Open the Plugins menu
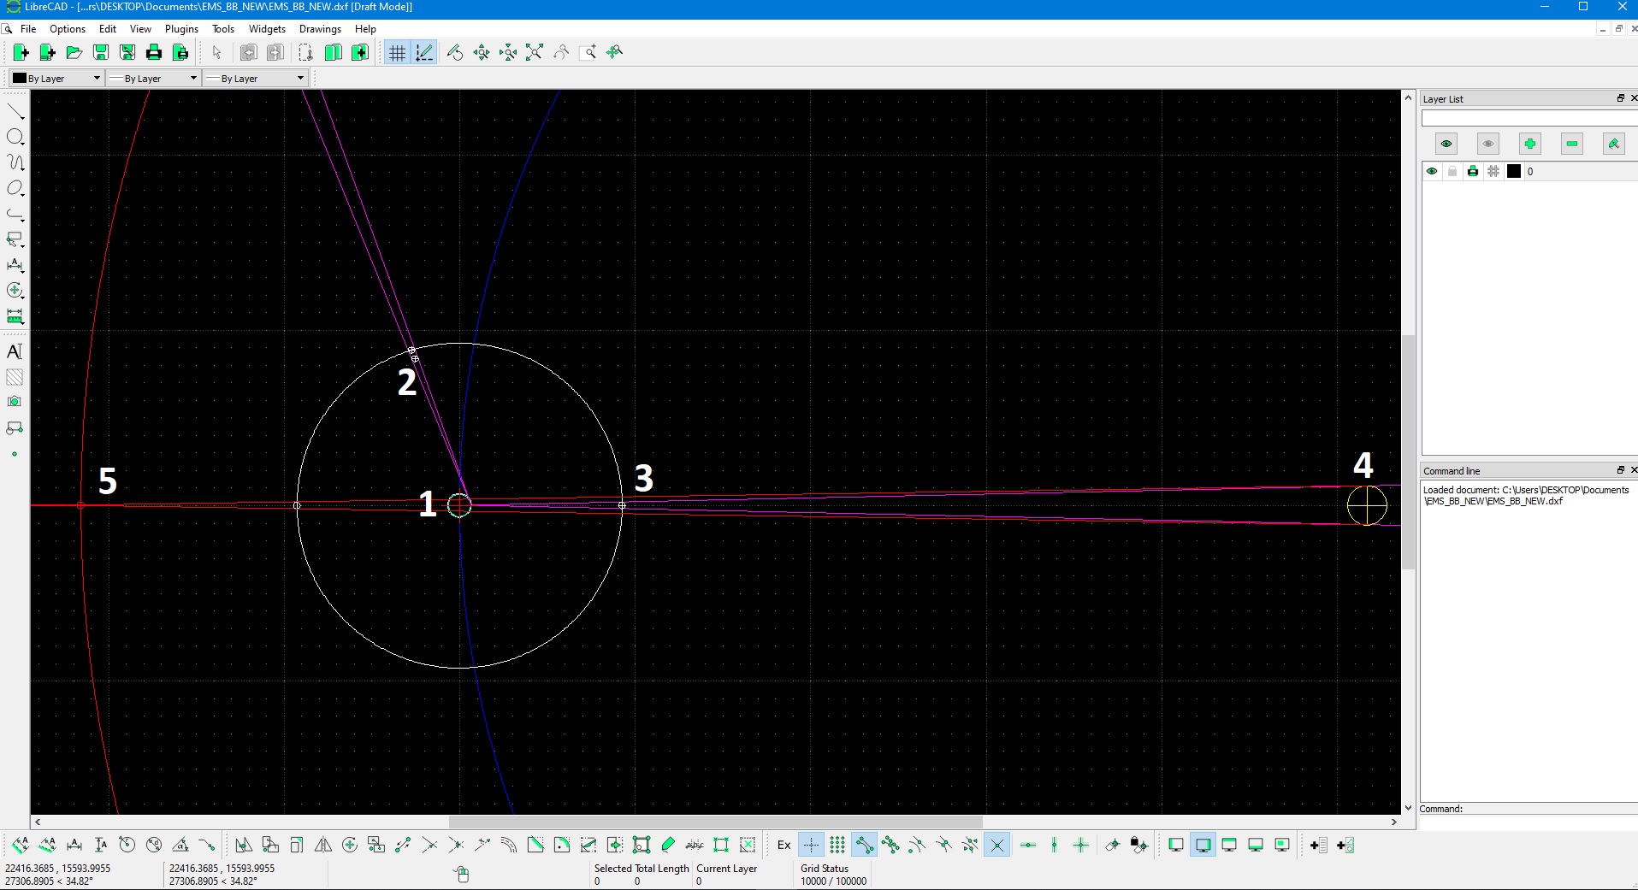 point(181,29)
